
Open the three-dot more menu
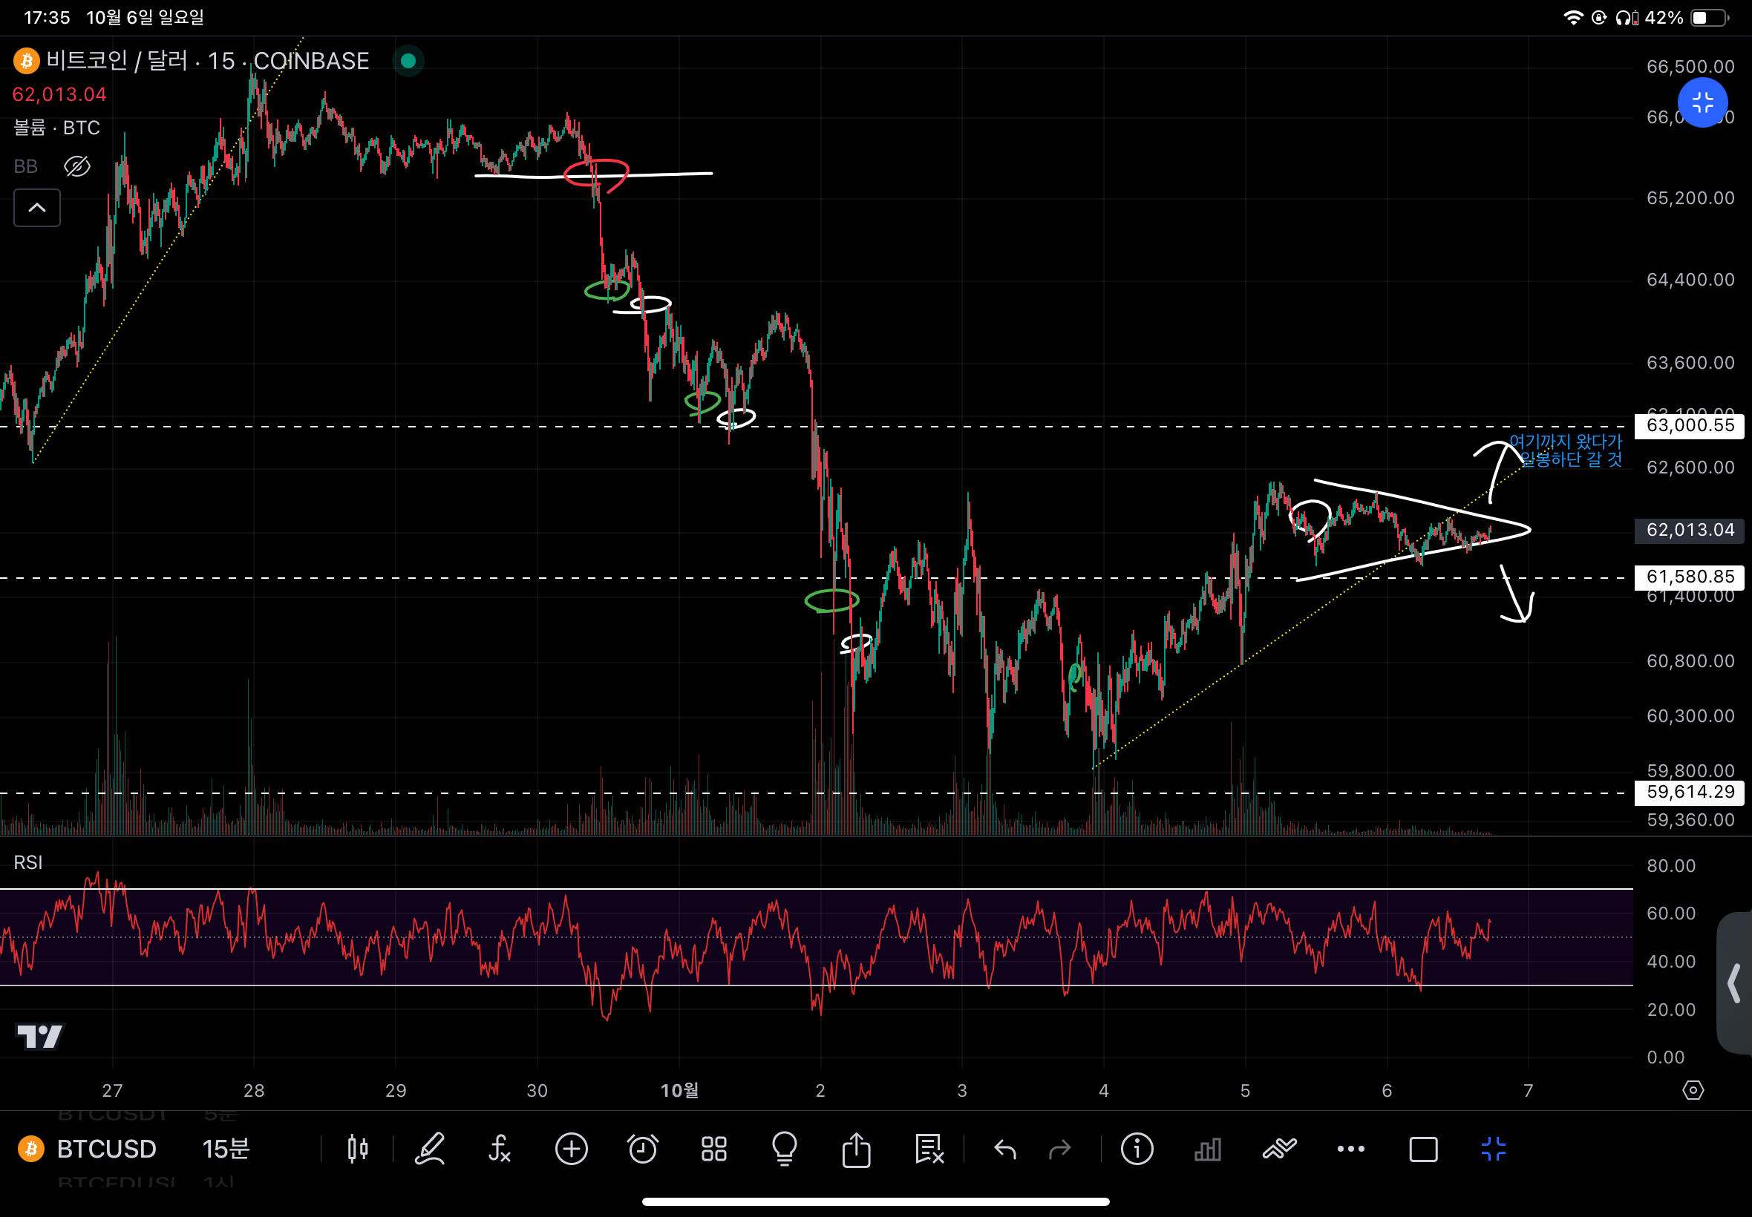click(x=1351, y=1149)
